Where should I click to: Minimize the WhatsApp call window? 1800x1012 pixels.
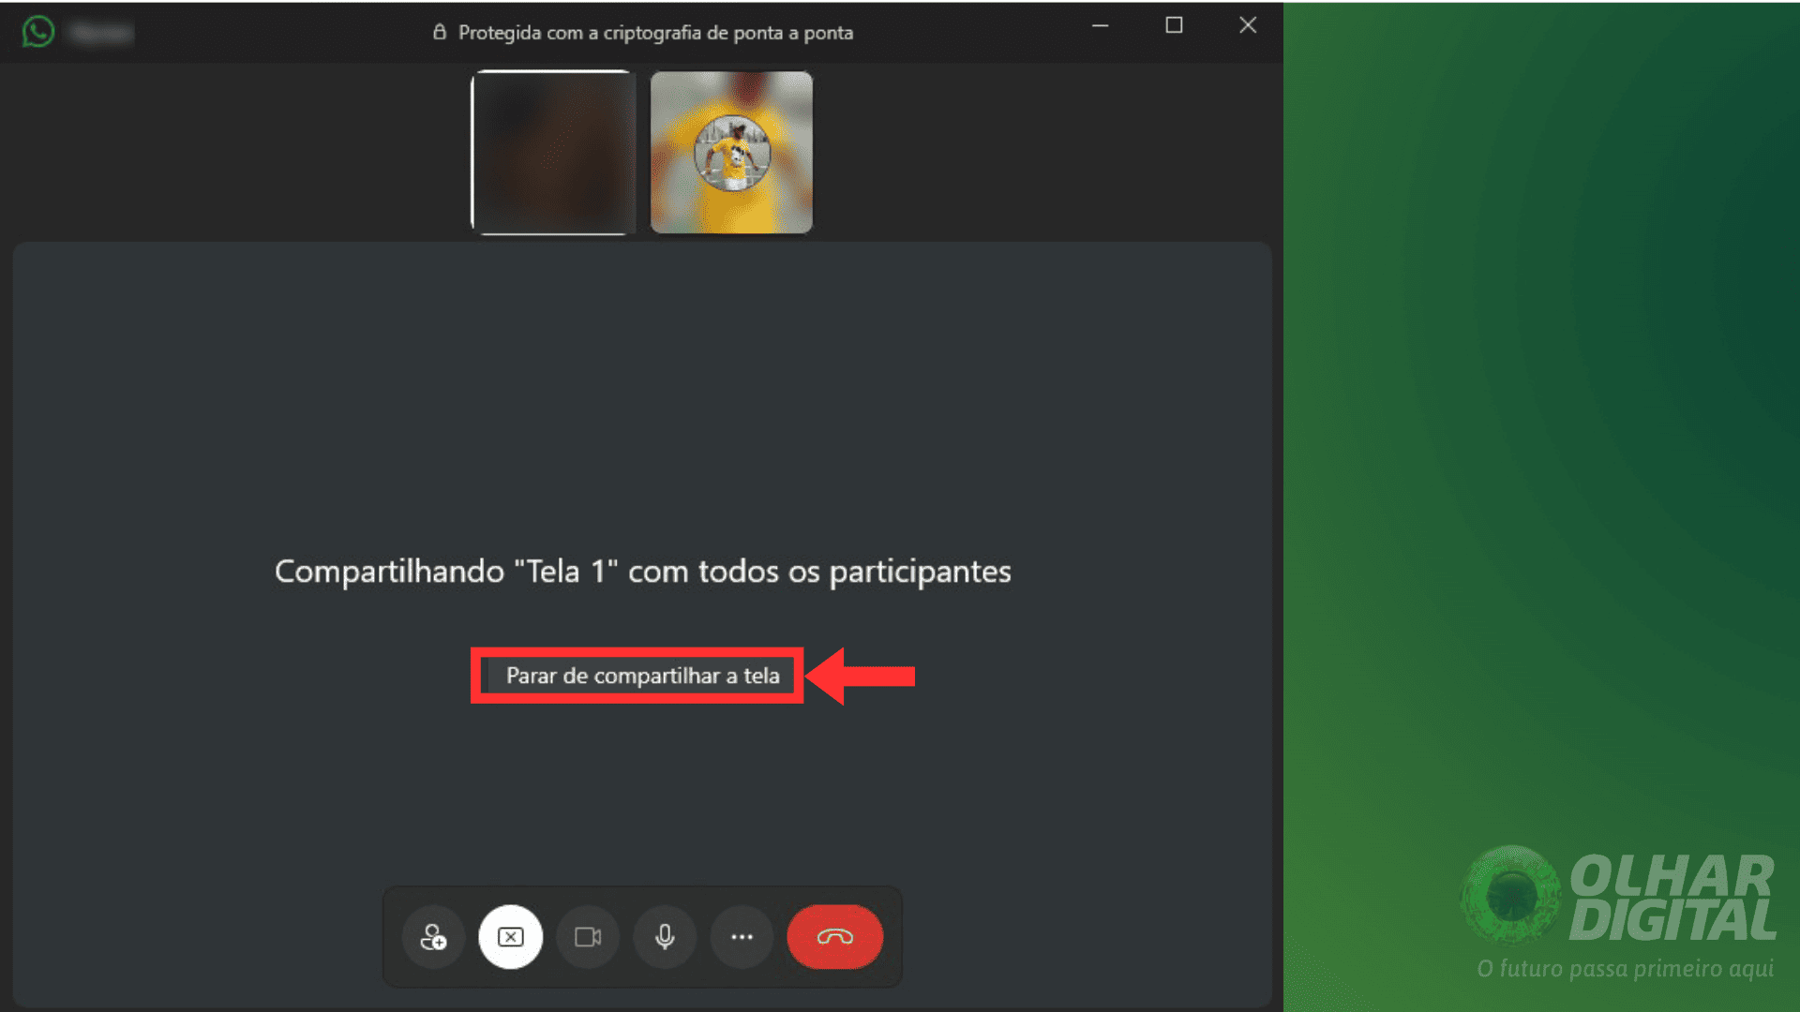pyautogui.click(x=1101, y=25)
